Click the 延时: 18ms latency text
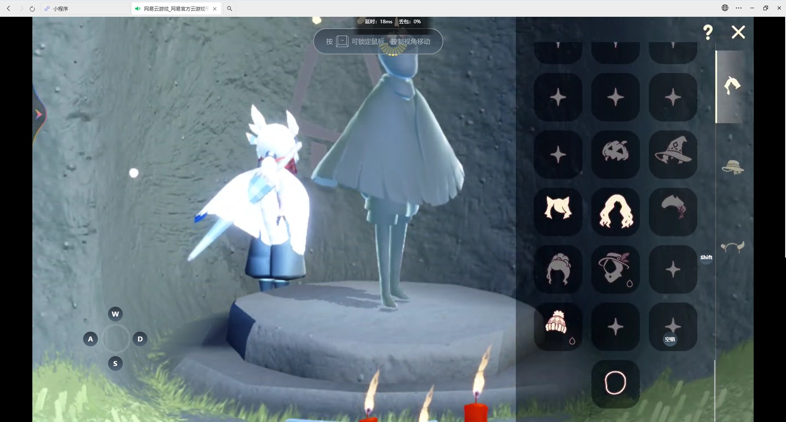The image size is (786, 422). pyautogui.click(x=379, y=22)
